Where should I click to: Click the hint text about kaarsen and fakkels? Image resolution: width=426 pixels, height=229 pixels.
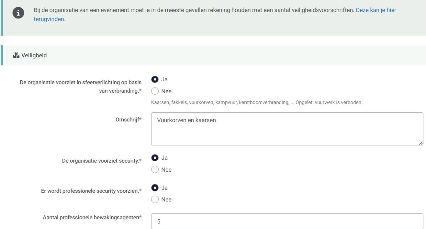point(256,103)
